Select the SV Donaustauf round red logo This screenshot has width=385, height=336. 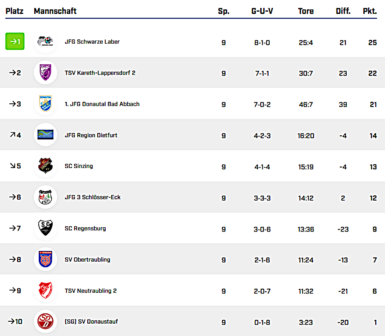[45, 321]
